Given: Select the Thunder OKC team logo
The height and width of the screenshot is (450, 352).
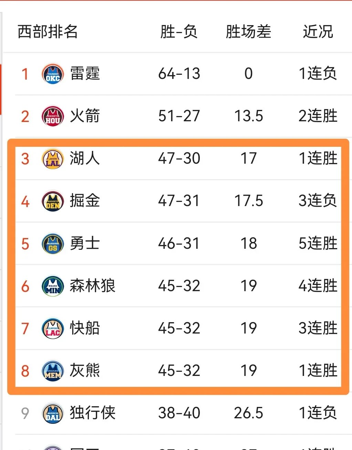Looking at the screenshot, I should coord(52,73).
